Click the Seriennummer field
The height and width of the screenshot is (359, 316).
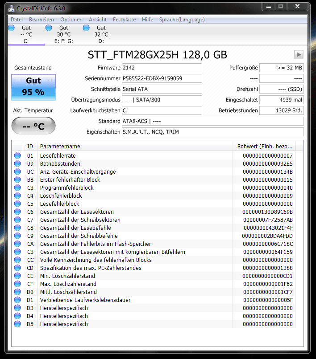(162, 78)
